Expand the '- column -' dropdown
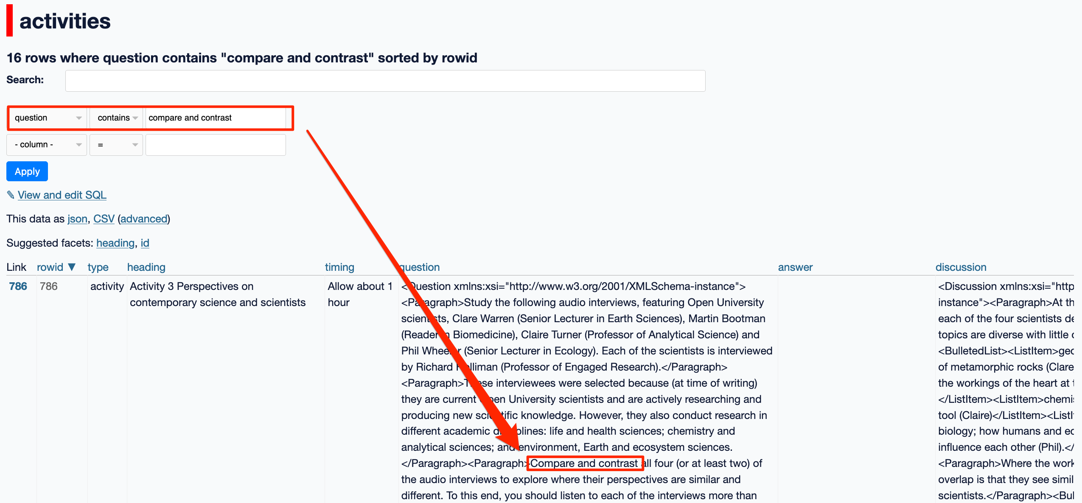Screen dimensions: 1082x503 [45, 145]
